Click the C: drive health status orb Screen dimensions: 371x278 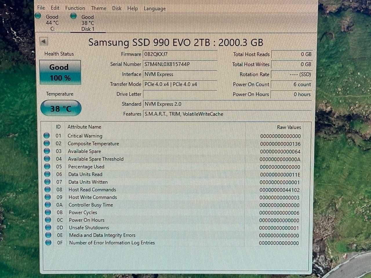(x=38, y=16)
